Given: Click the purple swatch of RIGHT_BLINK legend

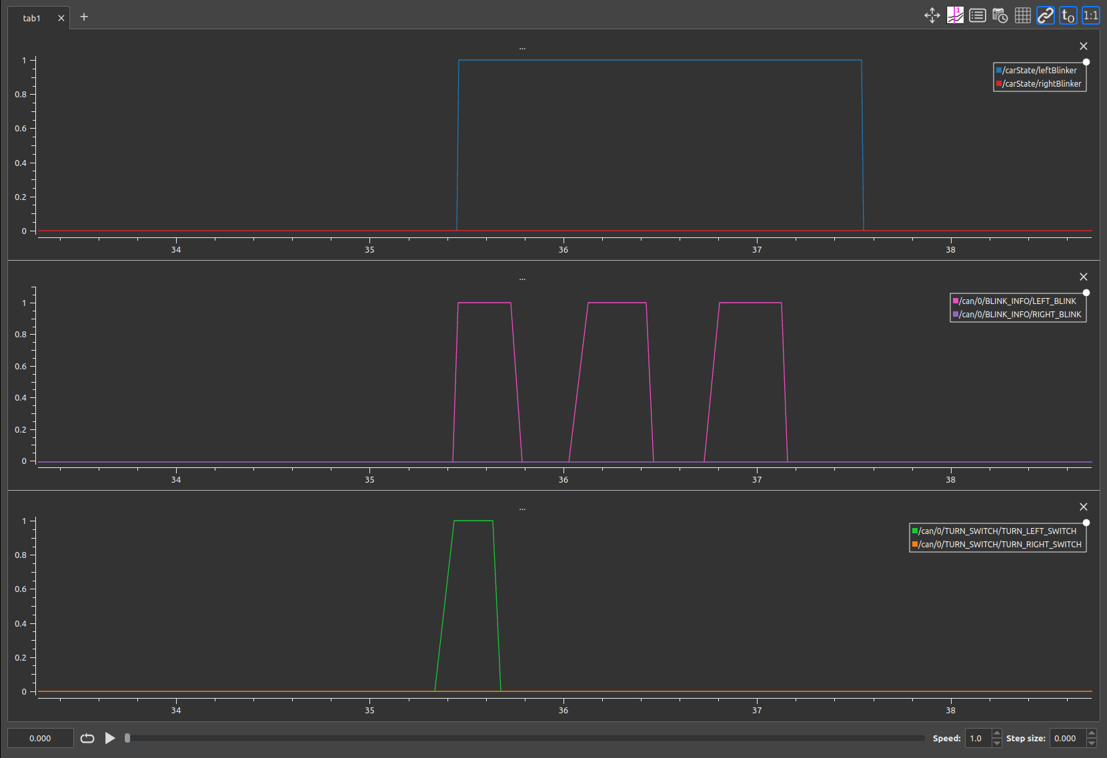Looking at the screenshot, I should [956, 314].
